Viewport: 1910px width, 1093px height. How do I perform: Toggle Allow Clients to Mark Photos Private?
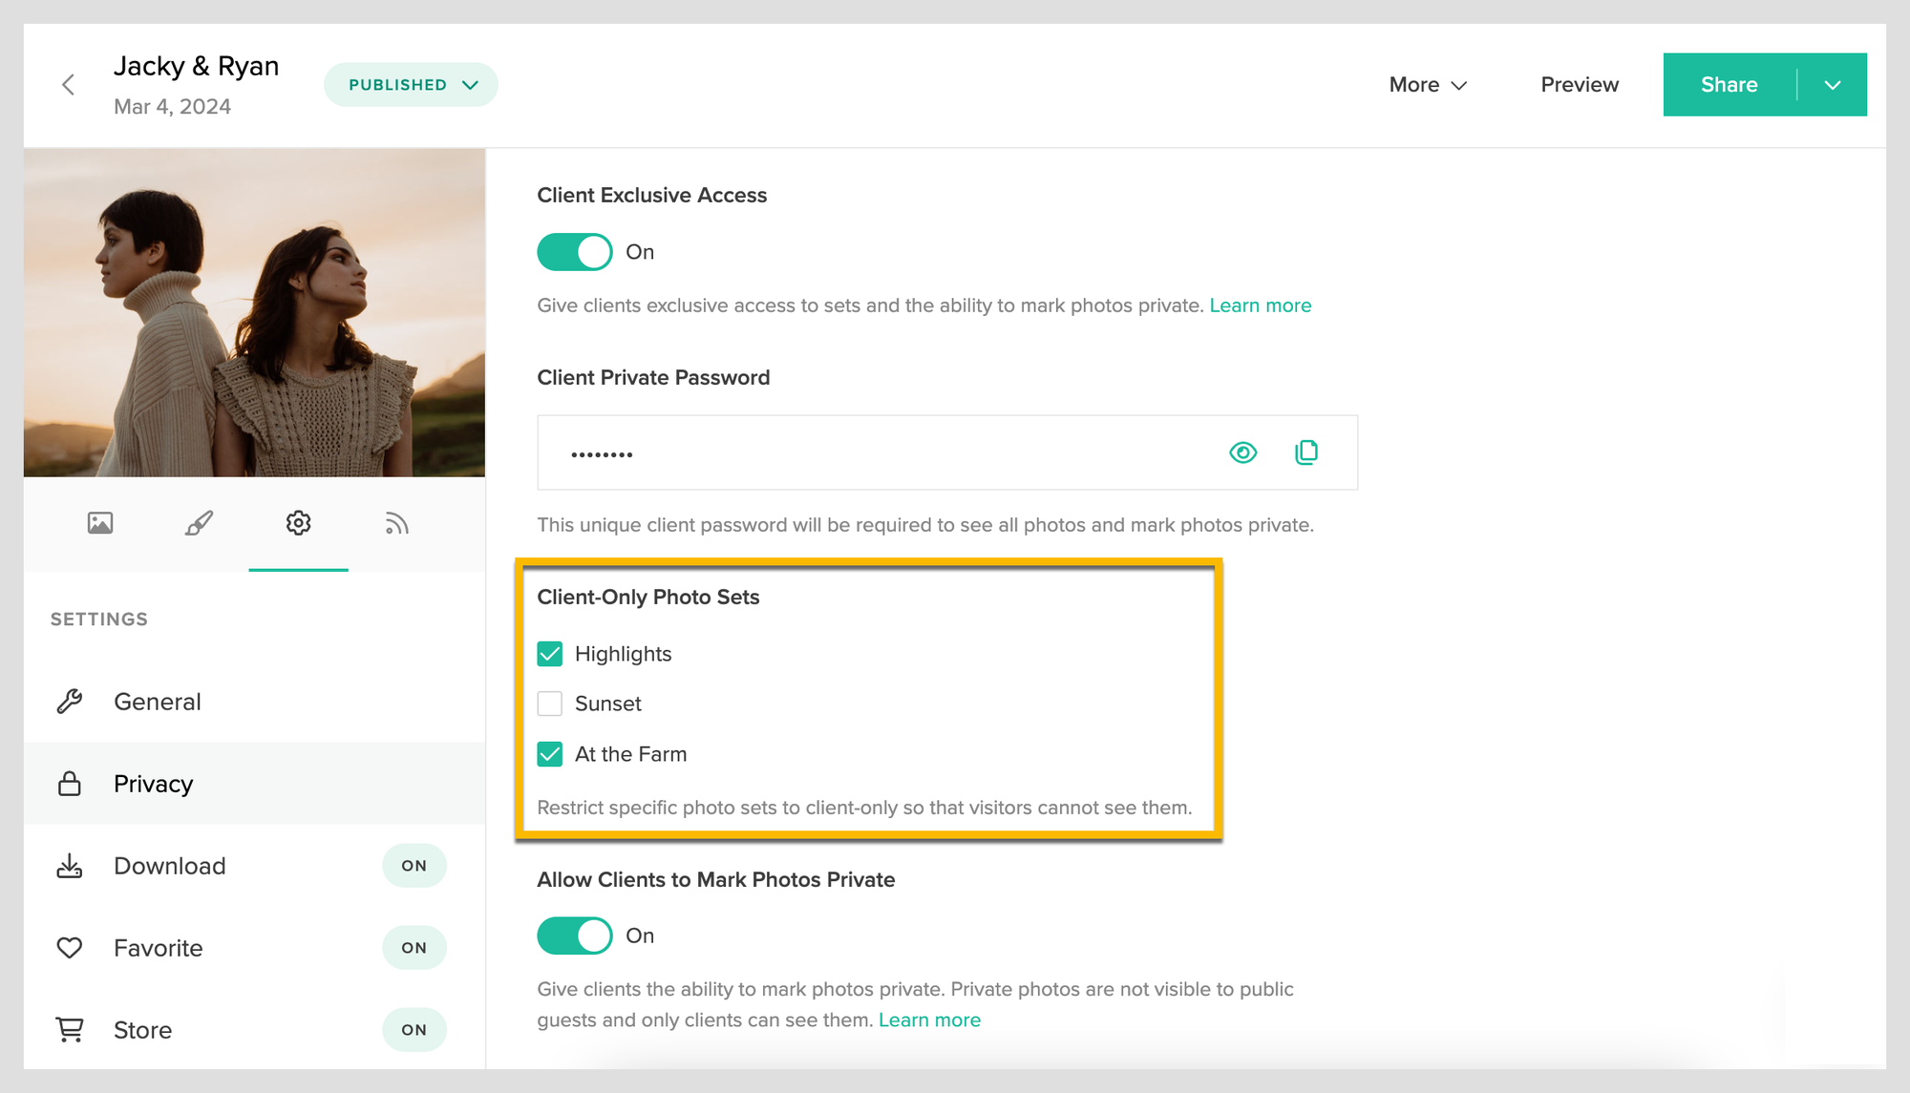tap(574, 935)
